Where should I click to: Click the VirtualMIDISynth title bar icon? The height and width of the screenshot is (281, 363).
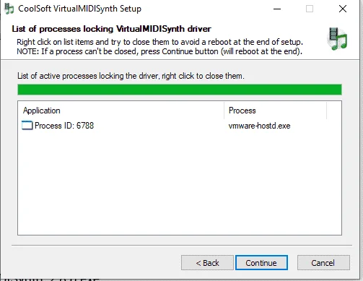pyautogui.click(x=9, y=9)
